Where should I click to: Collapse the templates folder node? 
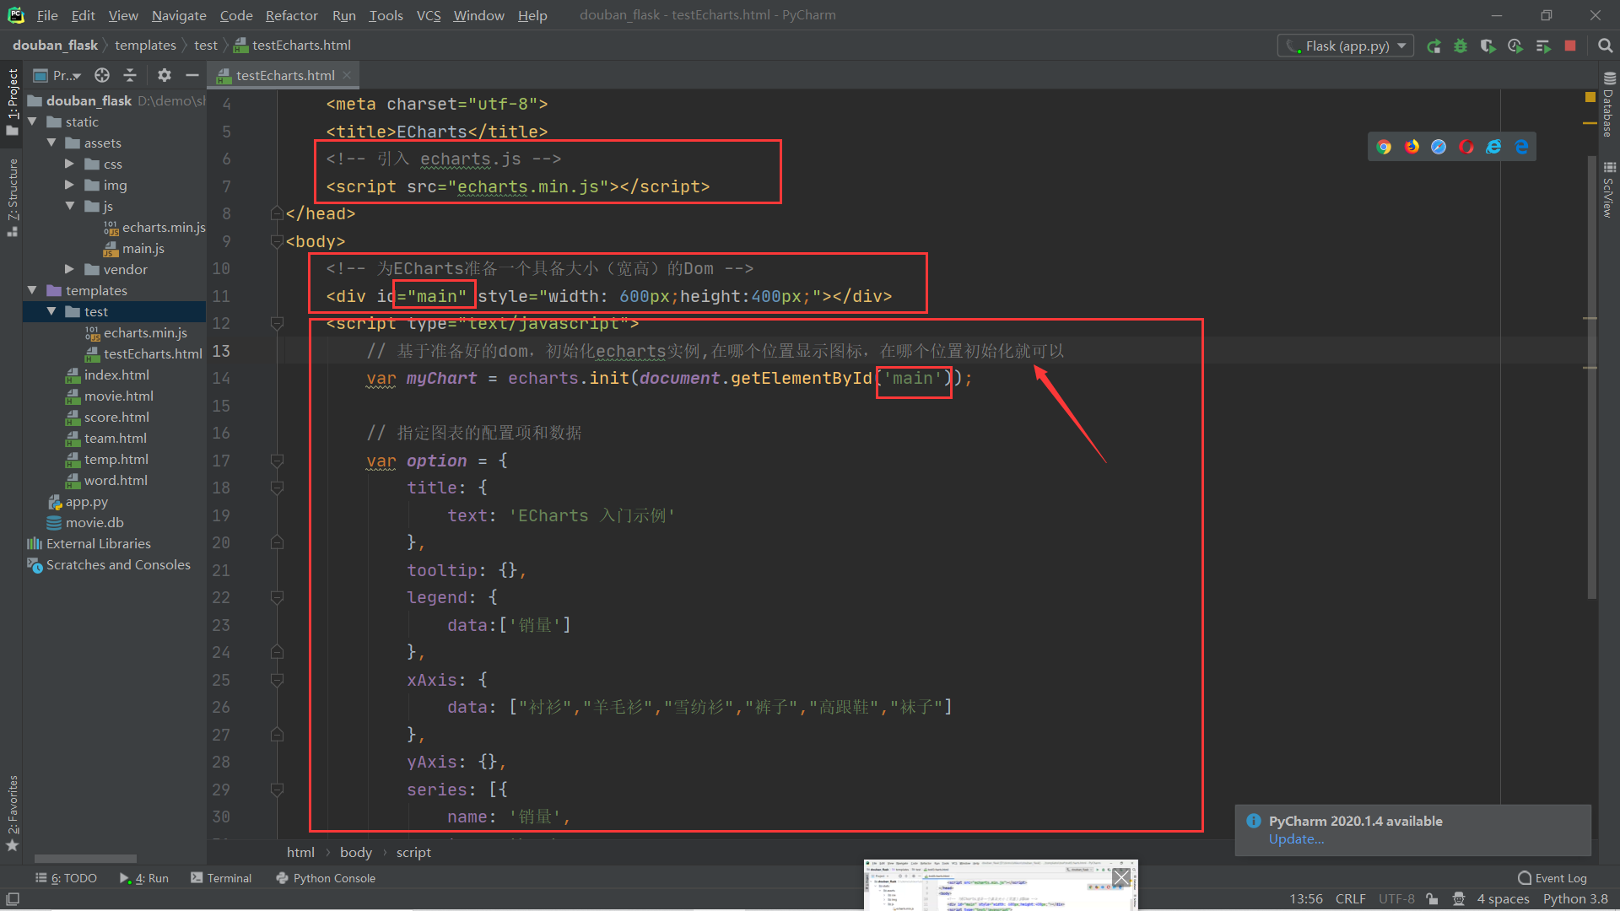[32, 290]
